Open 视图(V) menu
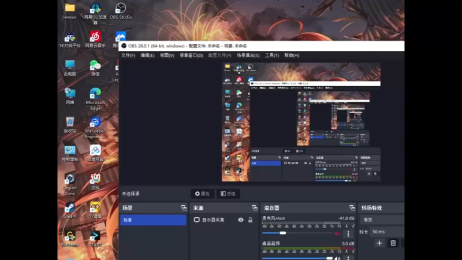Viewport: 462px width, 260px height. pos(167,55)
